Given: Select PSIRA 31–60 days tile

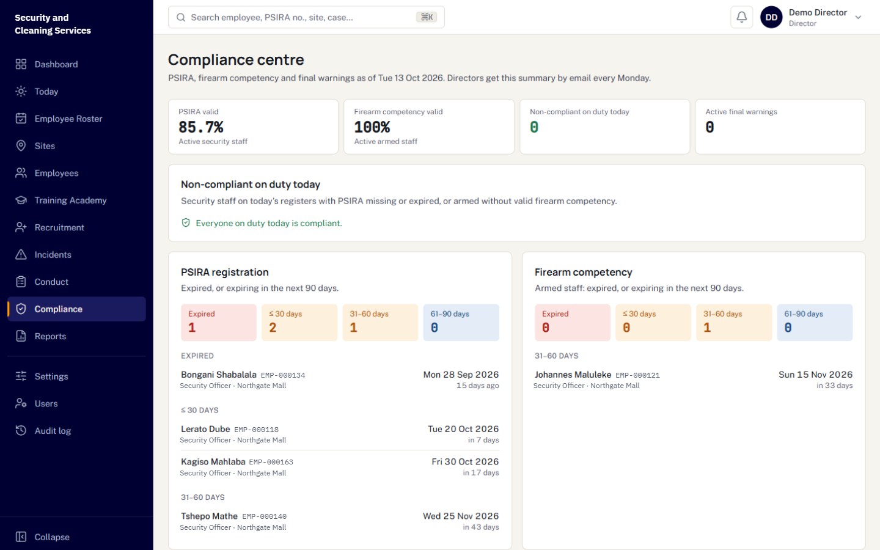Looking at the screenshot, I should (380, 322).
